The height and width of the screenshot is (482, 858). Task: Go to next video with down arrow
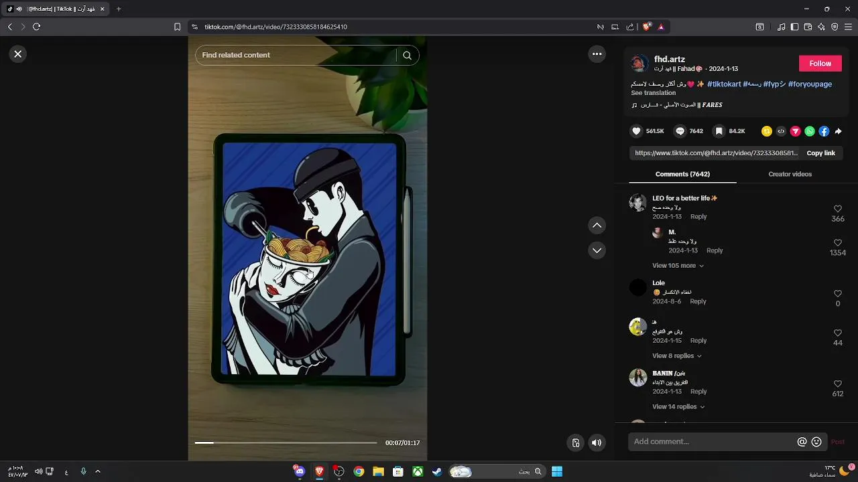coord(597,250)
